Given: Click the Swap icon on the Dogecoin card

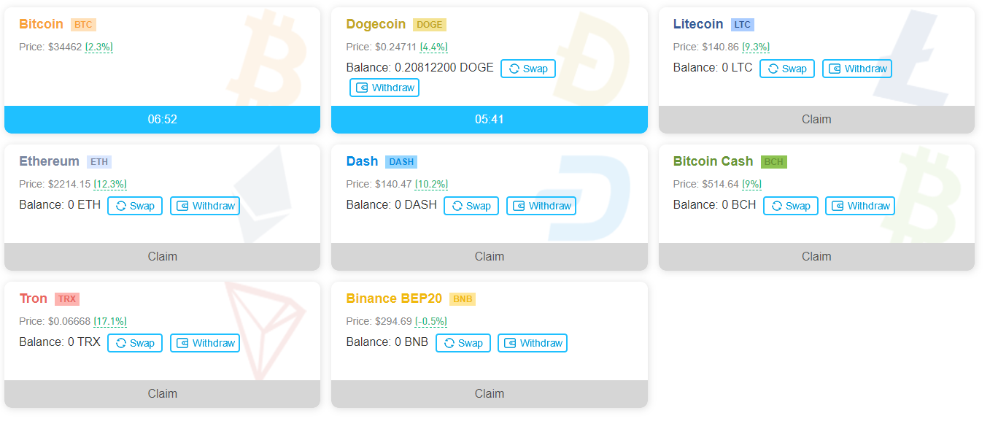Looking at the screenshot, I should [x=515, y=69].
